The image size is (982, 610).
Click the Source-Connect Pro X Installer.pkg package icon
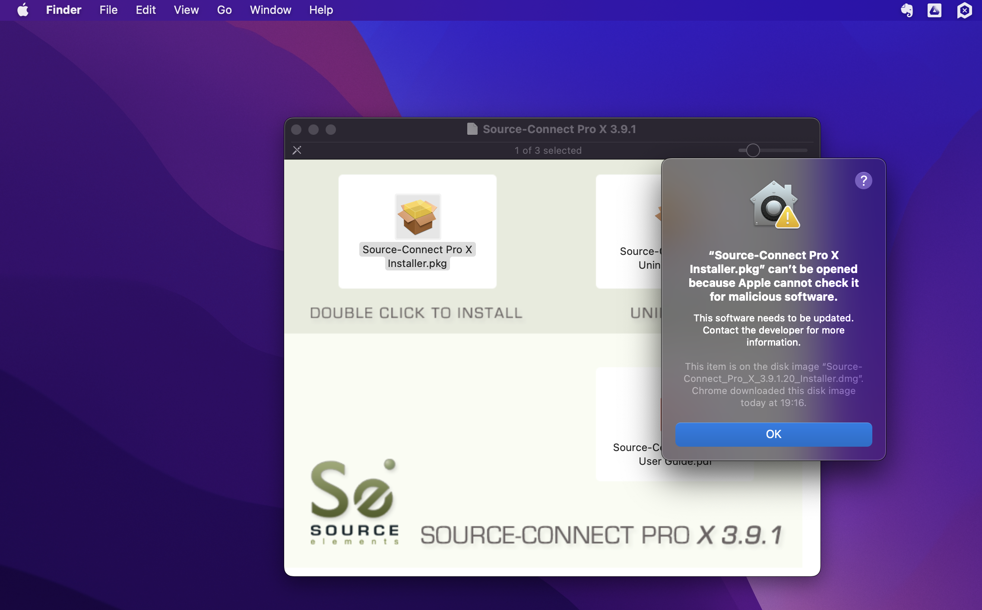click(x=418, y=216)
